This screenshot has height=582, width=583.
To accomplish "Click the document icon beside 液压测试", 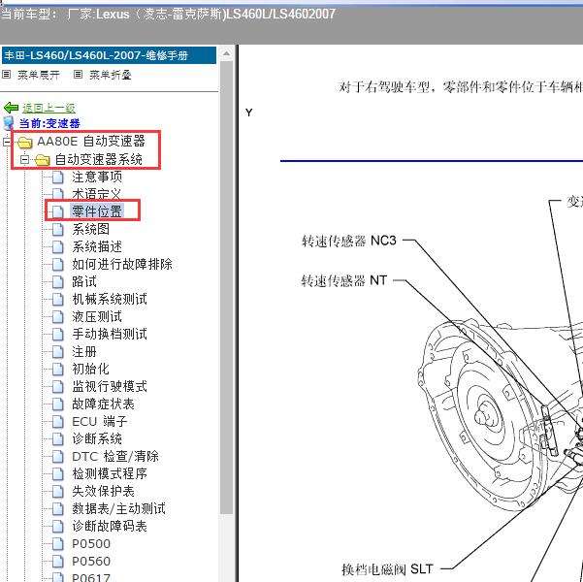I will pyautogui.click(x=57, y=317).
